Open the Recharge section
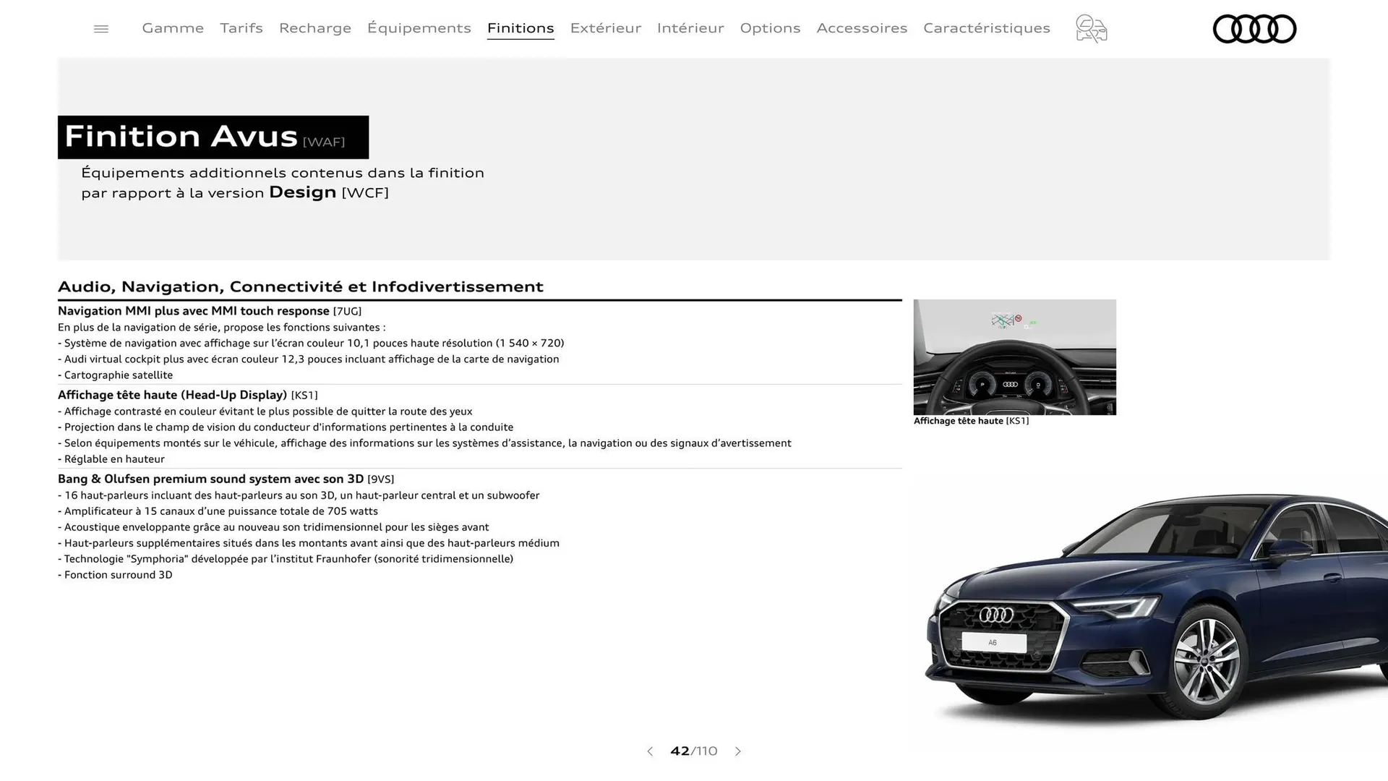 pyautogui.click(x=314, y=28)
